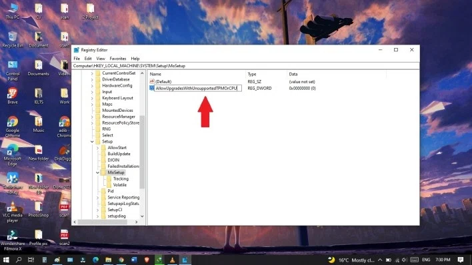Click the tree horizontal scrollbar right arrow

[x=137, y=222]
